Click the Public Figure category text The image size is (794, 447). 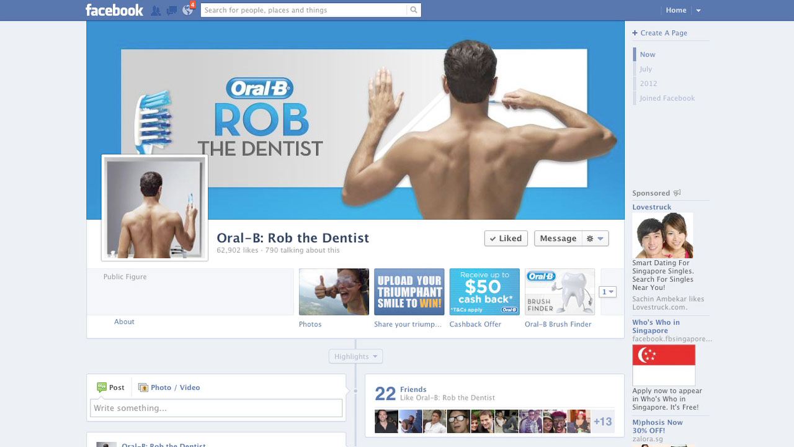pyautogui.click(x=125, y=277)
